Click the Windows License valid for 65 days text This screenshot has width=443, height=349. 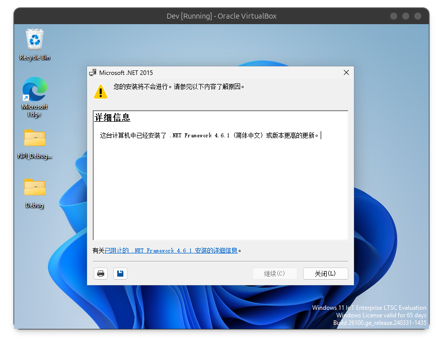click(x=381, y=315)
